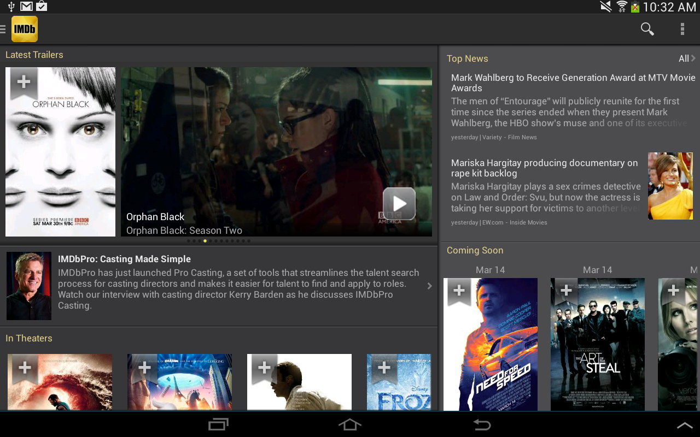Expand the IMDbPro Casting item chevron
700x437 pixels.
click(x=430, y=286)
